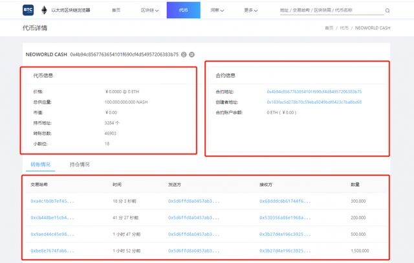Screen dimensions: 414x263
Task: Click the amount 1,500,000 cell
Action: pyautogui.click(x=360, y=251)
